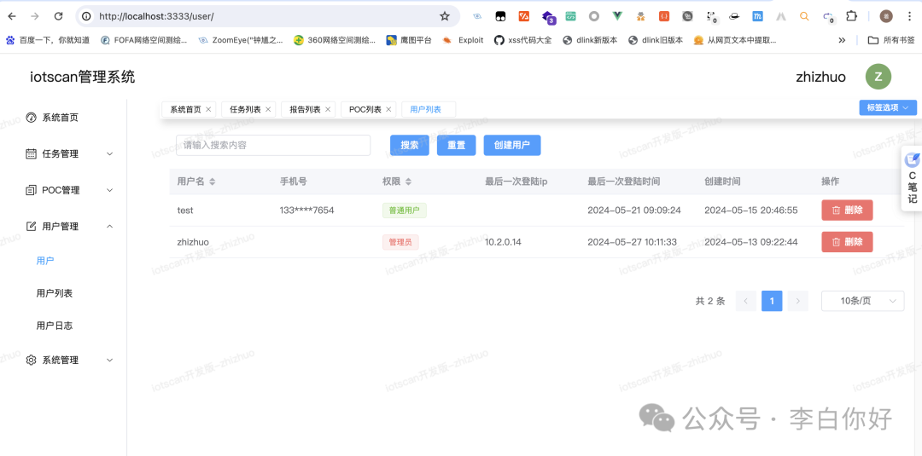Click the 管理员 permission tag

[x=400, y=242]
